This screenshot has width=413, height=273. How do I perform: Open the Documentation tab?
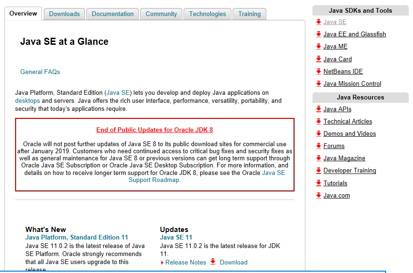(x=112, y=14)
